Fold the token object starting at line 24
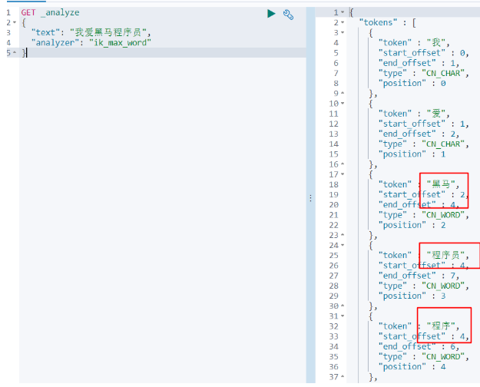 tap(343, 245)
